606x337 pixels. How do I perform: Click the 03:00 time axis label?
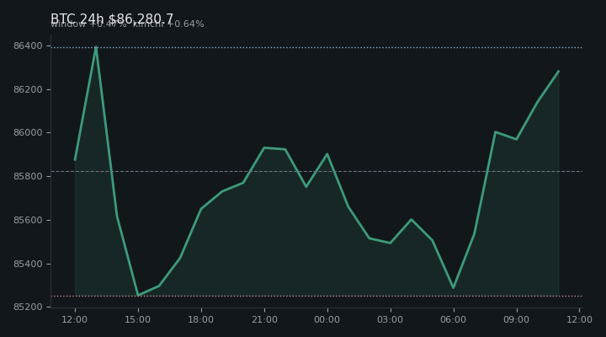coord(391,319)
